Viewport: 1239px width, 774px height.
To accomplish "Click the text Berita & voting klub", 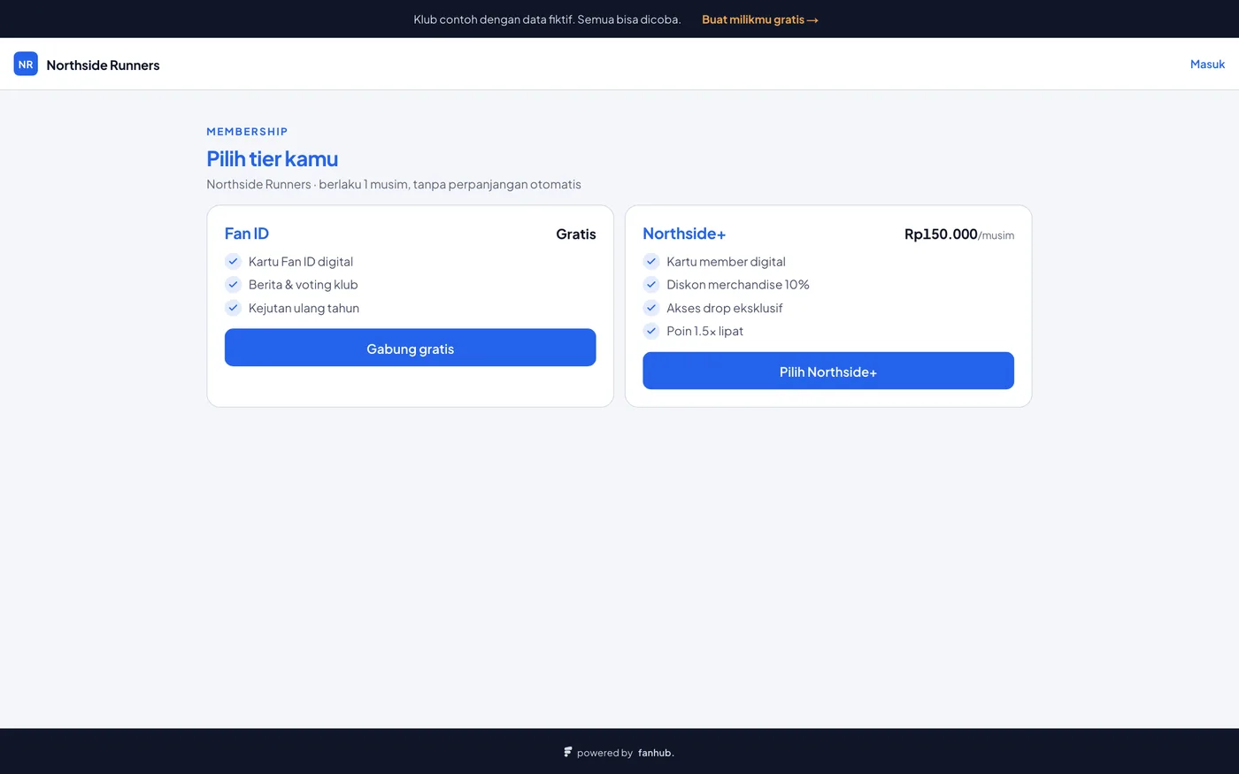I will pos(304,284).
